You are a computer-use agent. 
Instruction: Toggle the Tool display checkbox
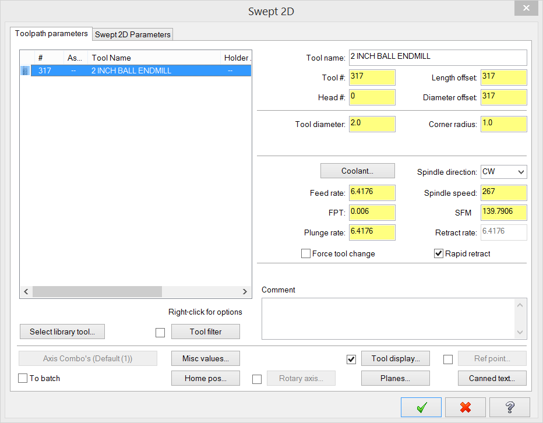pyautogui.click(x=351, y=359)
